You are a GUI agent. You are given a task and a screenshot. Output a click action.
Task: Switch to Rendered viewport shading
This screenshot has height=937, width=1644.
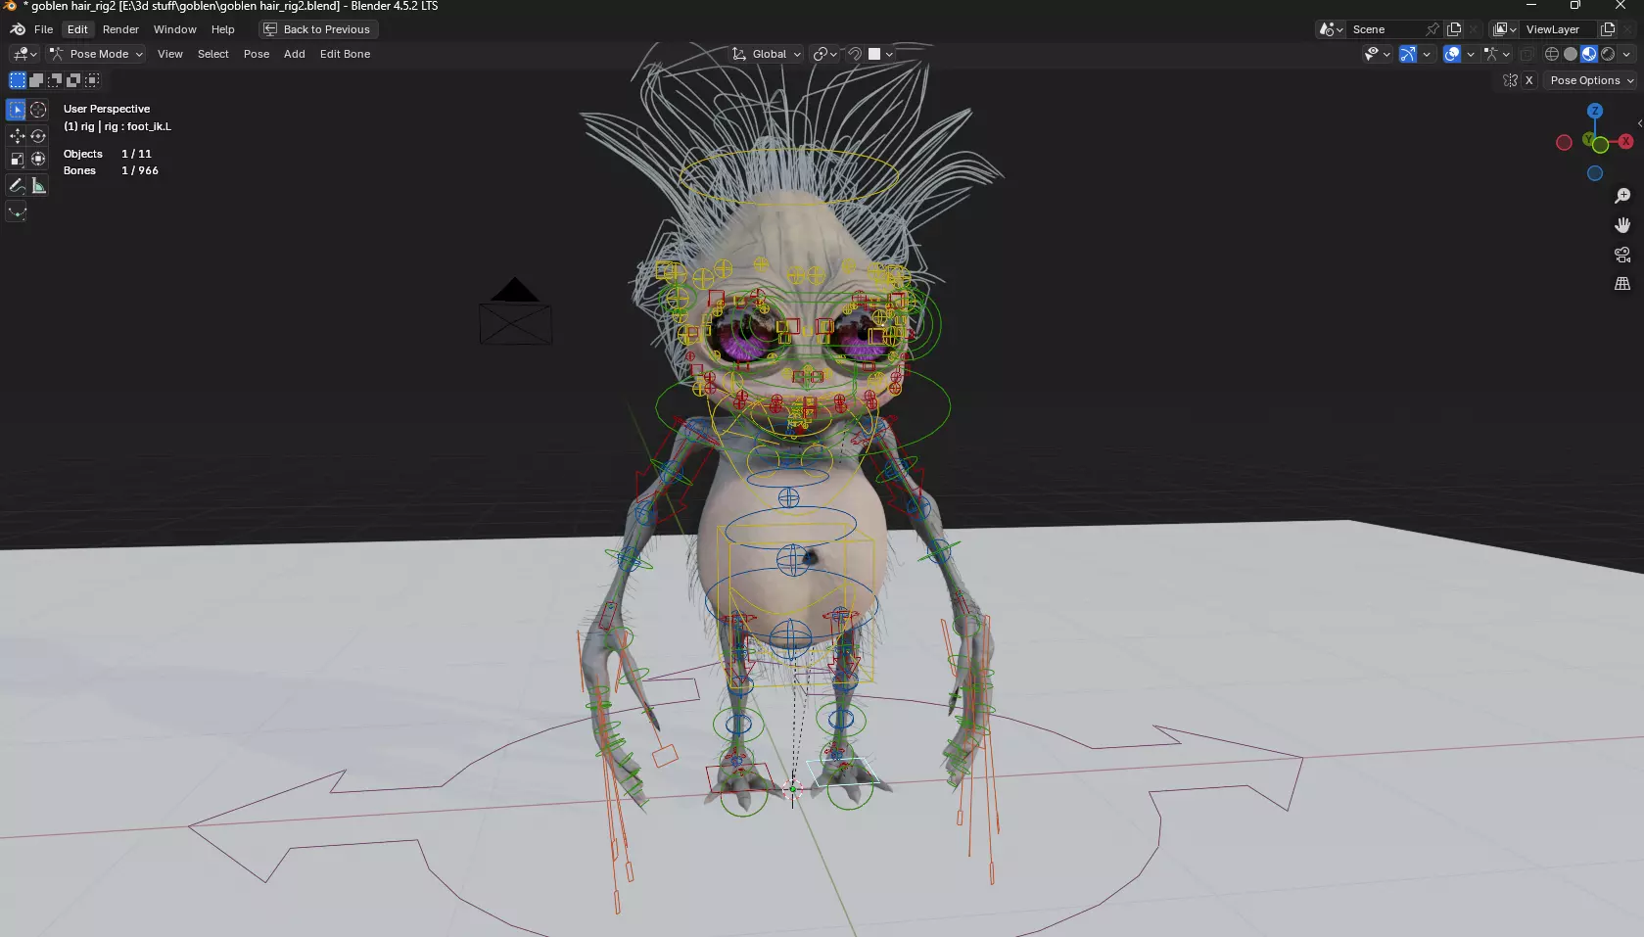[x=1608, y=54]
